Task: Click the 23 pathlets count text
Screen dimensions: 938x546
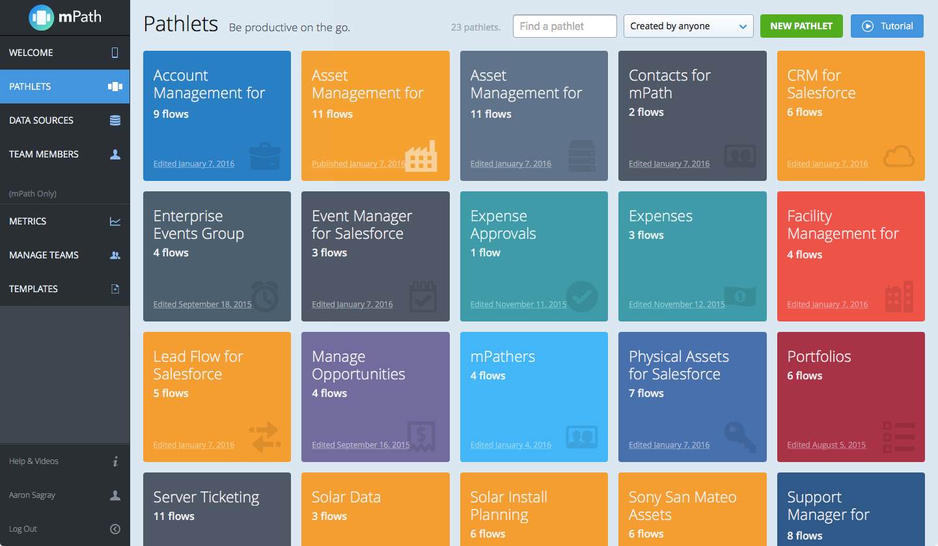Action: (x=476, y=27)
